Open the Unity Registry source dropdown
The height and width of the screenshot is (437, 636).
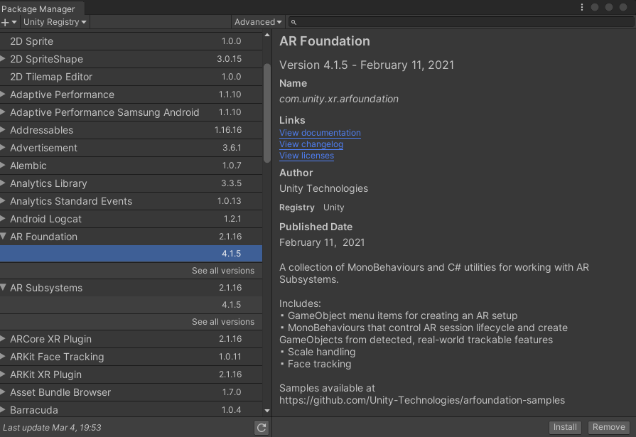pos(55,23)
